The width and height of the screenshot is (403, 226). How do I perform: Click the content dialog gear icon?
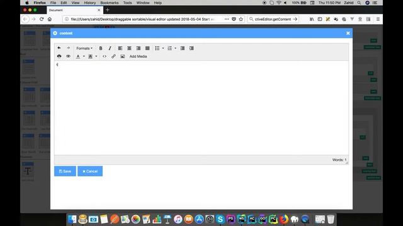pos(55,33)
